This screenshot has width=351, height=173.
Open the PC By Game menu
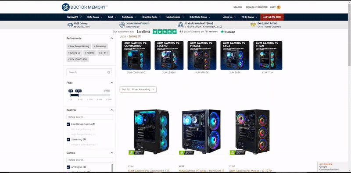pyautogui.click(x=249, y=17)
